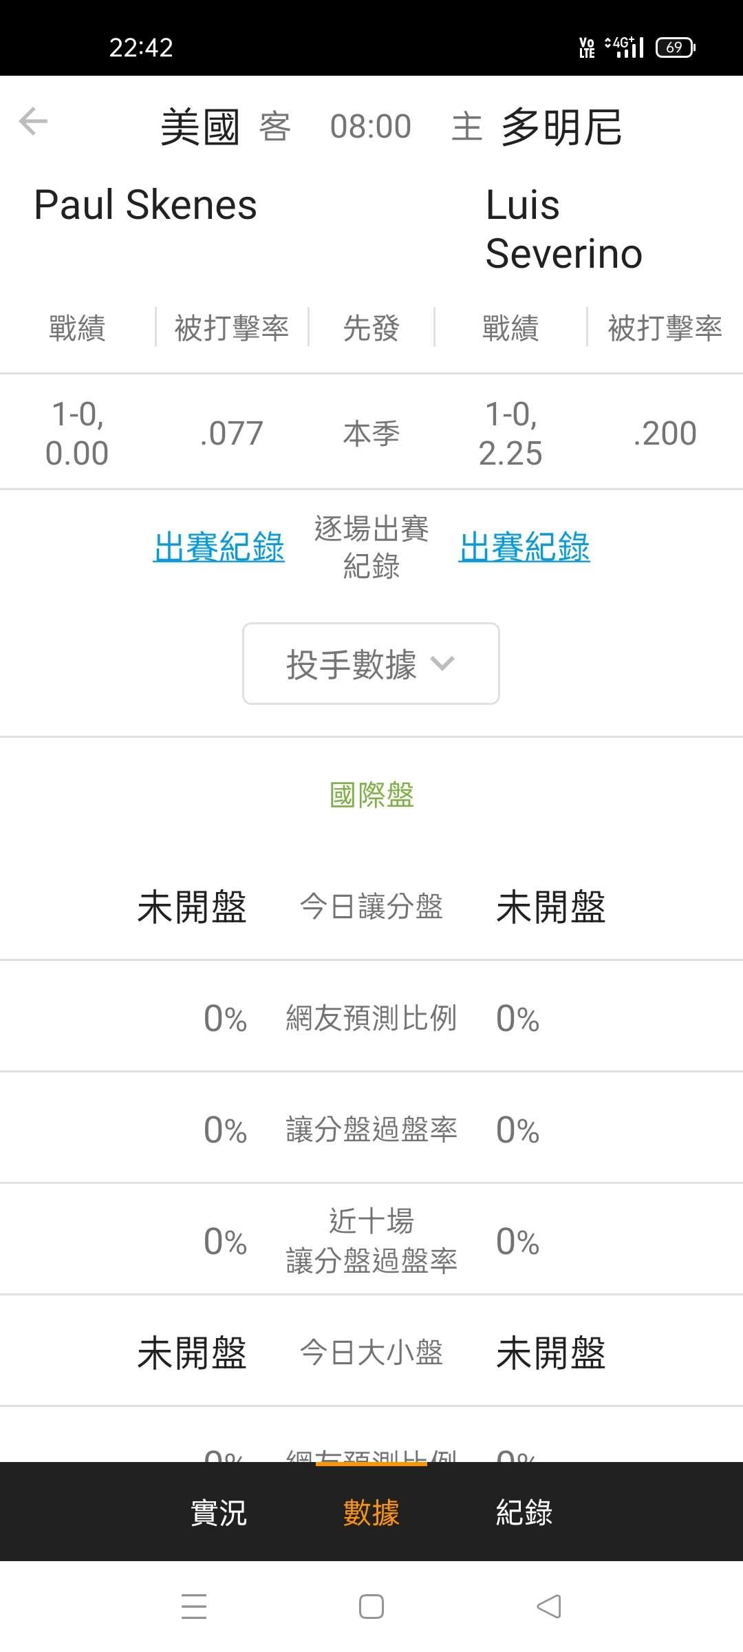Viewport: 743px width, 1652px height.
Task: Tap the 4G signal strength icon
Action: pyautogui.click(x=624, y=47)
